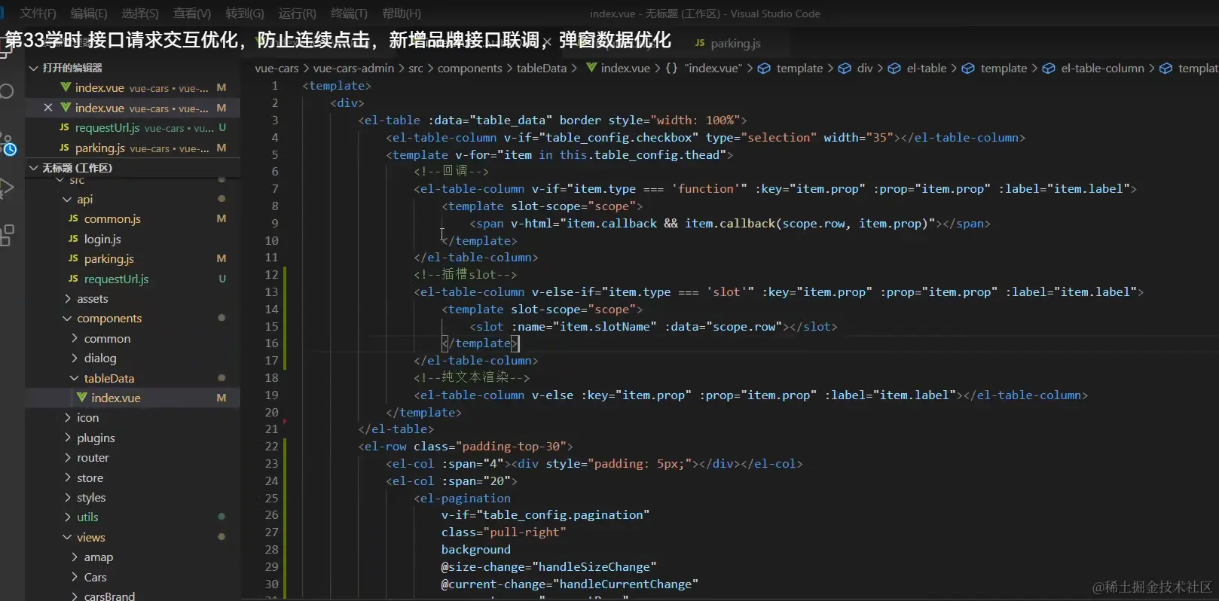The image size is (1219, 601).
Task: Click the JS icon beside common.js
Action: [73, 218]
